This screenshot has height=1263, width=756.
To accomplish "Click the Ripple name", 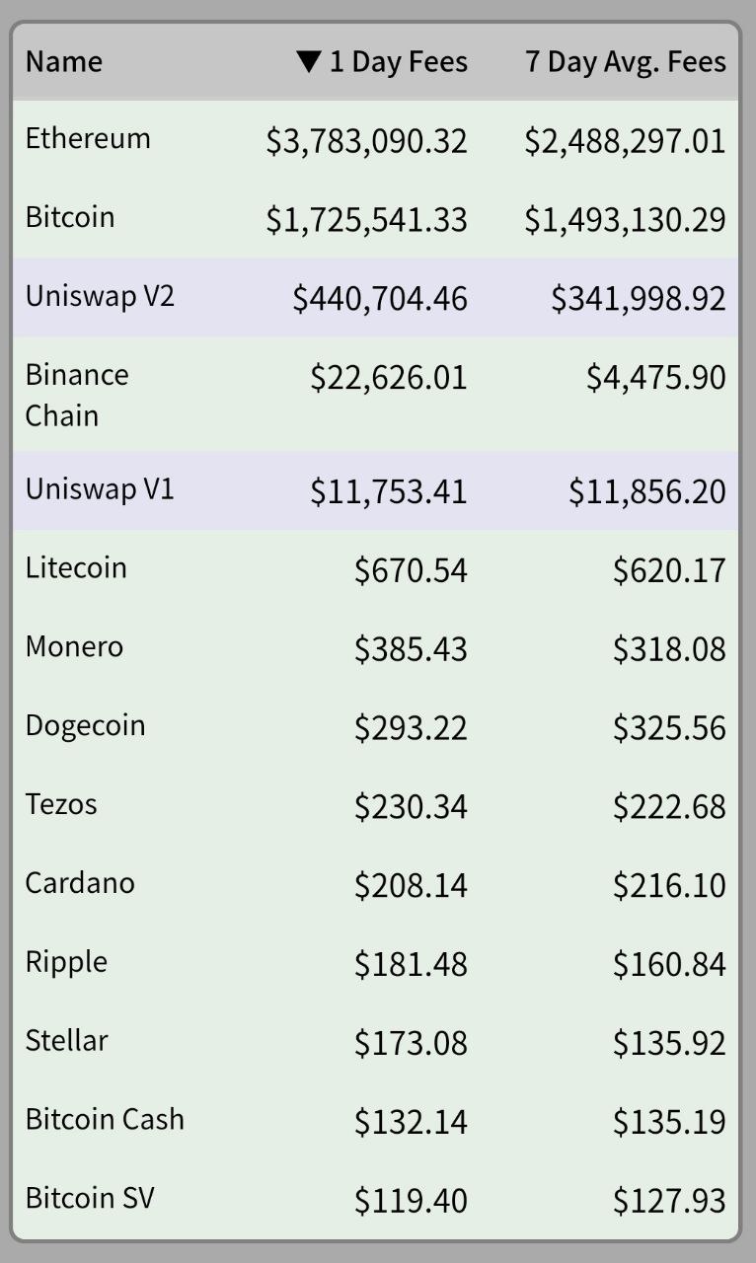I will 66,962.
